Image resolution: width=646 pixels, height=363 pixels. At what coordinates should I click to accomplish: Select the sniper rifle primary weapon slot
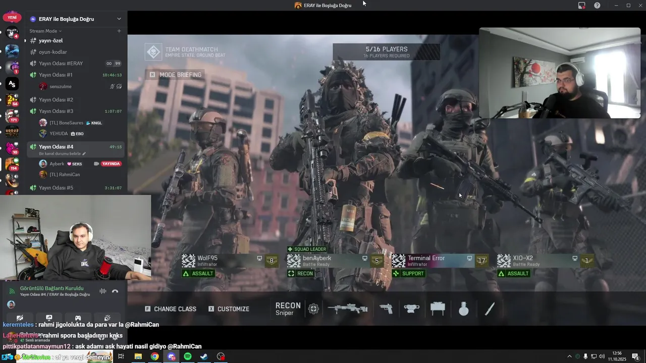click(348, 309)
